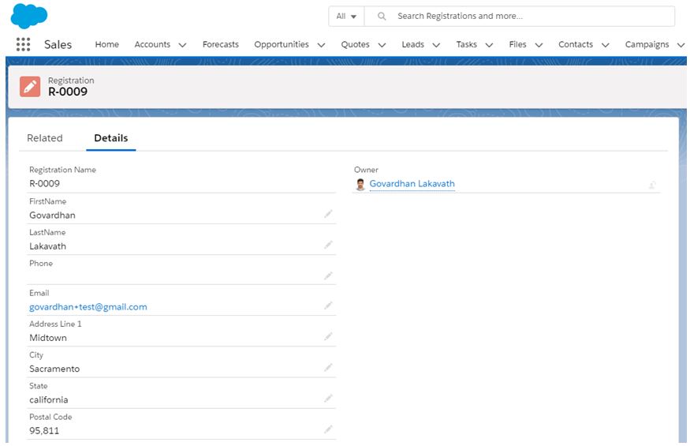Click the Registration pencil record icon
Screen dimensions: 690x446
pos(30,86)
